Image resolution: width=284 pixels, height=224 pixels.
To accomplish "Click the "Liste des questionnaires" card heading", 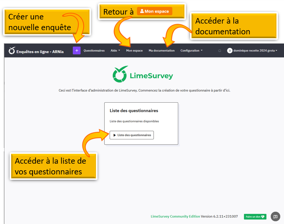I will point(134,111).
